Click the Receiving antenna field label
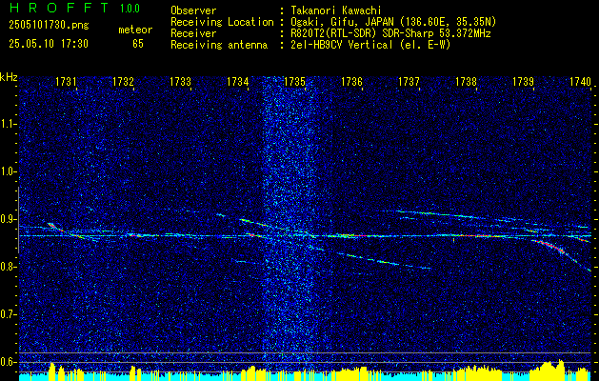Image resolution: width=599 pixels, height=381 pixels. tap(219, 45)
